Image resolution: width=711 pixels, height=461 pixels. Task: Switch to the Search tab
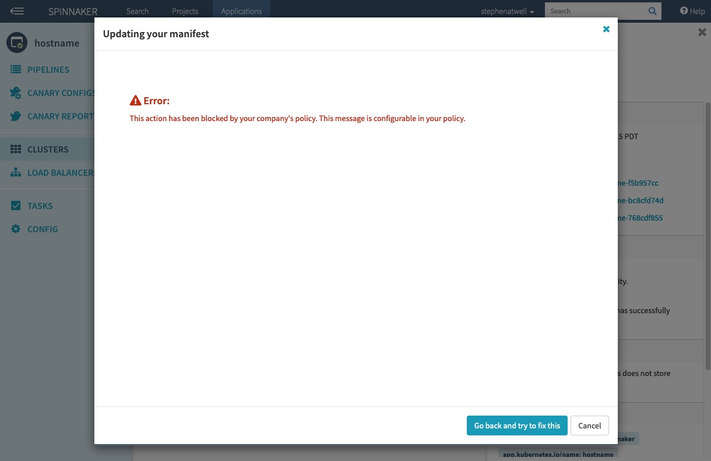pos(137,11)
